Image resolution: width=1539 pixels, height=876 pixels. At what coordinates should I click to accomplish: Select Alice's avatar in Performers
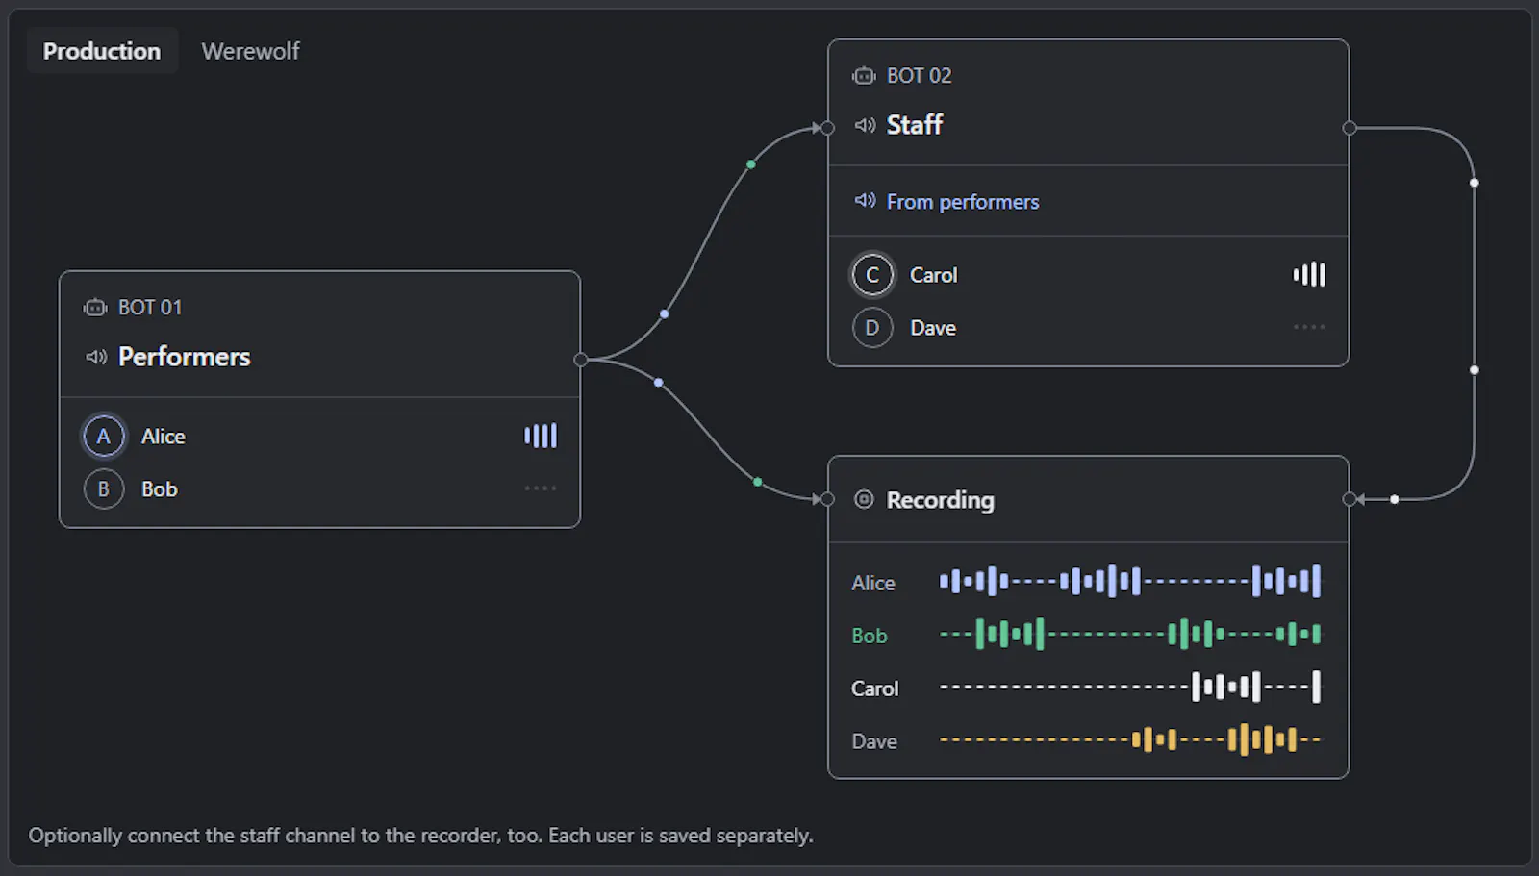(104, 437)
